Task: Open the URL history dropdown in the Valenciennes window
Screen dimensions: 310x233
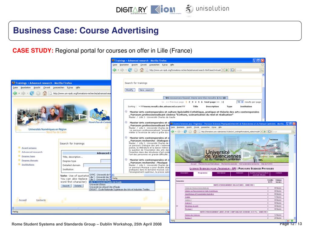Action: click(261, 132)
